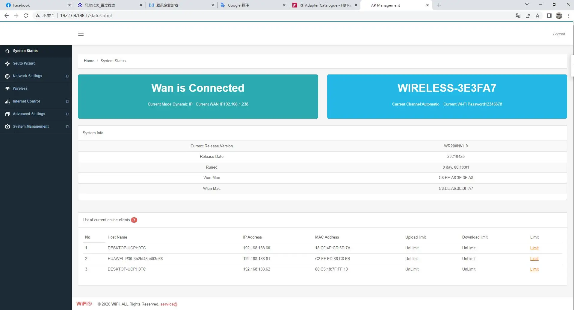The width and height of the screenshot is (574, 310).
Task: Click the address bar URL field
Action: point(86,16)
